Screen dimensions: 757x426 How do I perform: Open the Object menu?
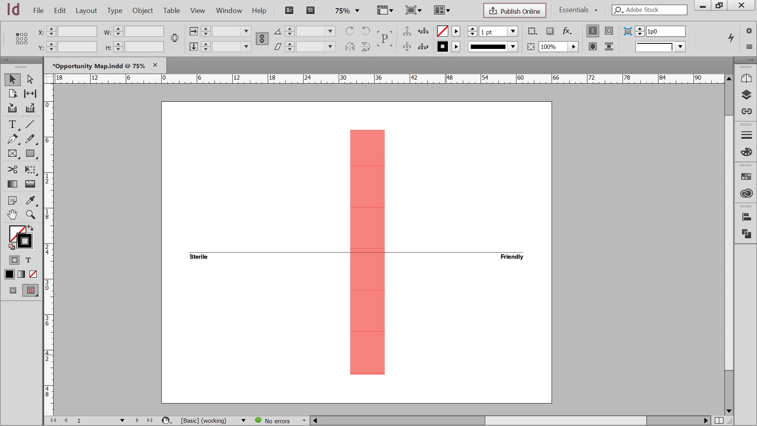click(x=142, y=11)
